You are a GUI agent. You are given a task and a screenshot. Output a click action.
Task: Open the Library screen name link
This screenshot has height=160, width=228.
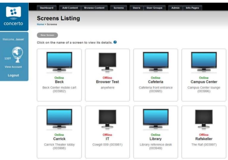click(156, 139)
